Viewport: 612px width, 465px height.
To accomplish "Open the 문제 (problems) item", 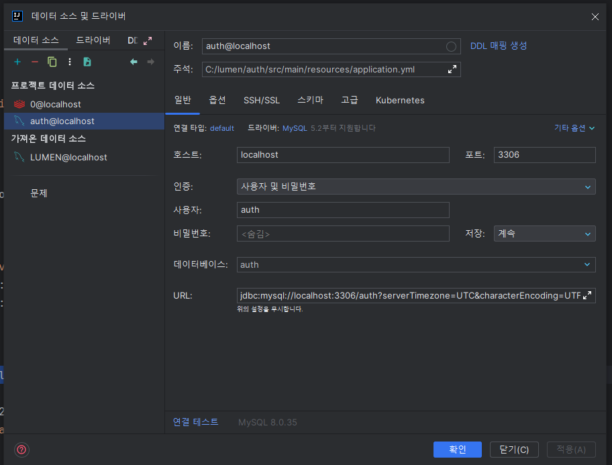I will [39, 193].
